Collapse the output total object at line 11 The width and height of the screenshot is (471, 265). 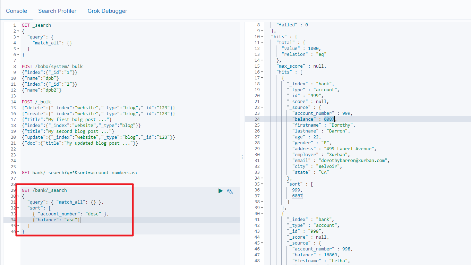click(262, 43)
